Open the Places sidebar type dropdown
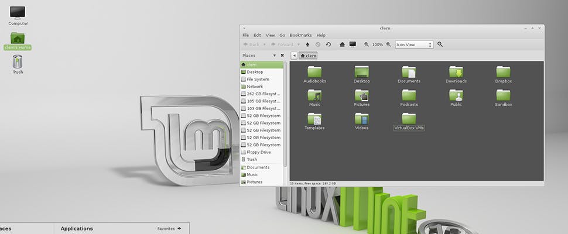 [274, 56]
